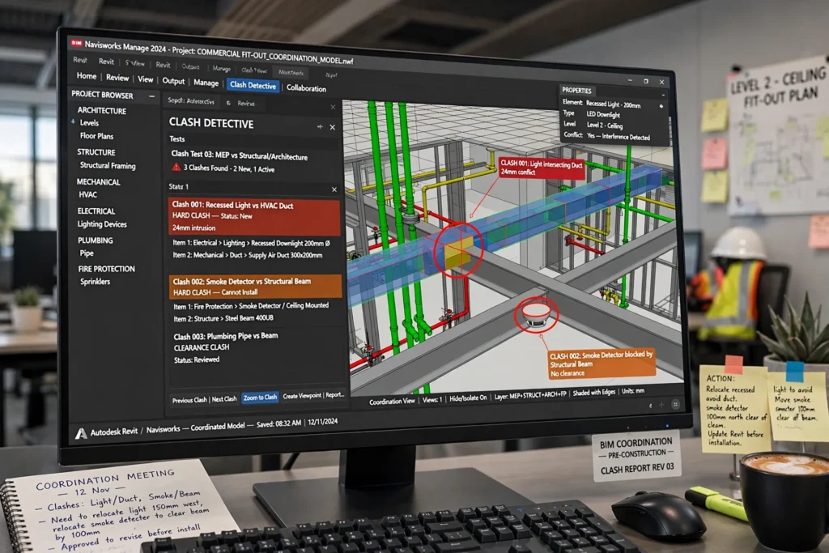This screenshot has width=829, height=553.
Task: Go to Next Clash
Action: point(224,399)
